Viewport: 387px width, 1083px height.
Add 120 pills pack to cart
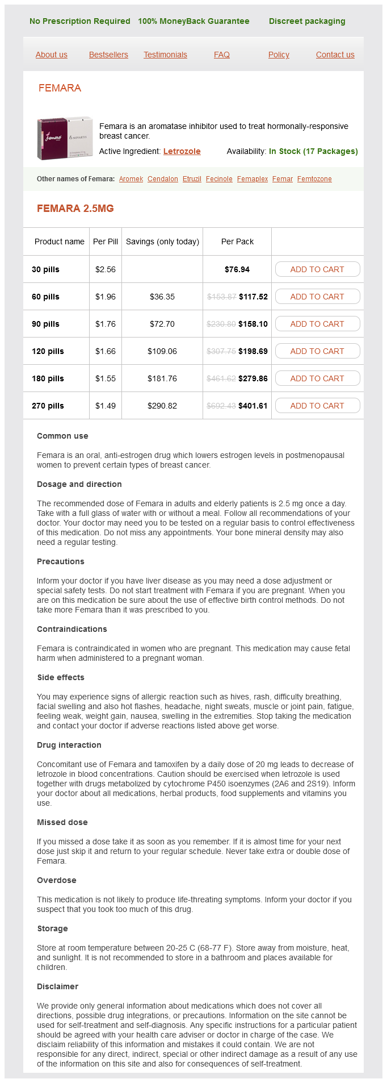pyautogui.click(x=317, y=351)
